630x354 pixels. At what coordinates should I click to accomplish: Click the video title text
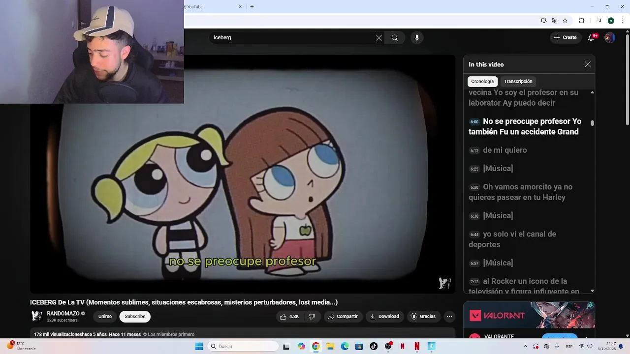tap(184, 302)
